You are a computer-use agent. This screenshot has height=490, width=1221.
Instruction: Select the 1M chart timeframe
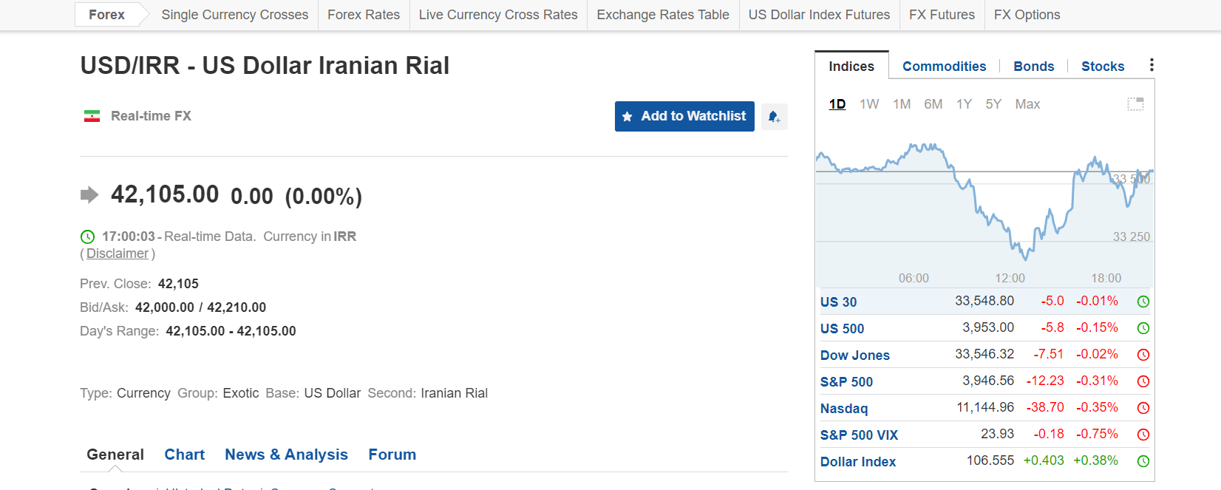tap(902, 104)
